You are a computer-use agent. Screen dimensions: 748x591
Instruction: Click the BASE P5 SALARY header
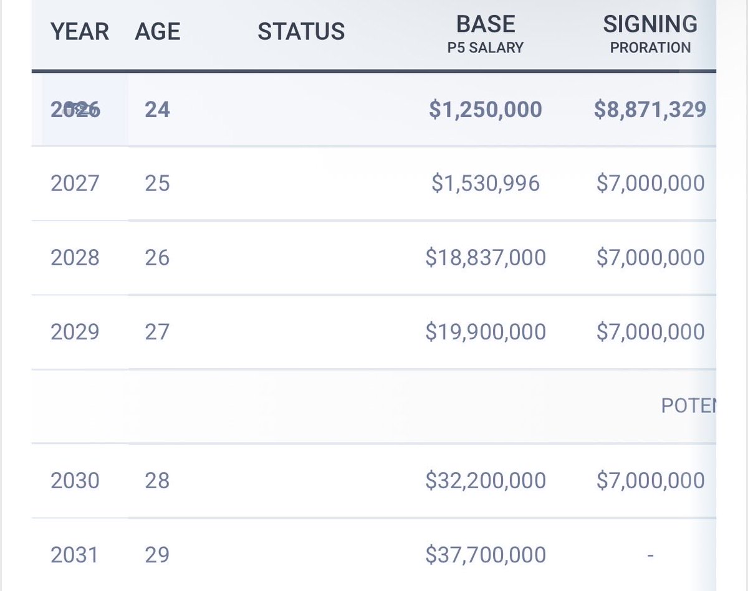(x=486, y=35)
